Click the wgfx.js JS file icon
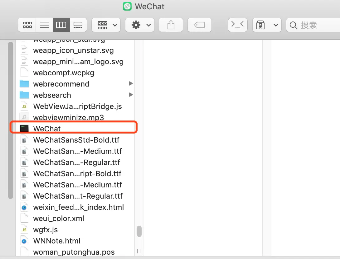 click(24, 229)
